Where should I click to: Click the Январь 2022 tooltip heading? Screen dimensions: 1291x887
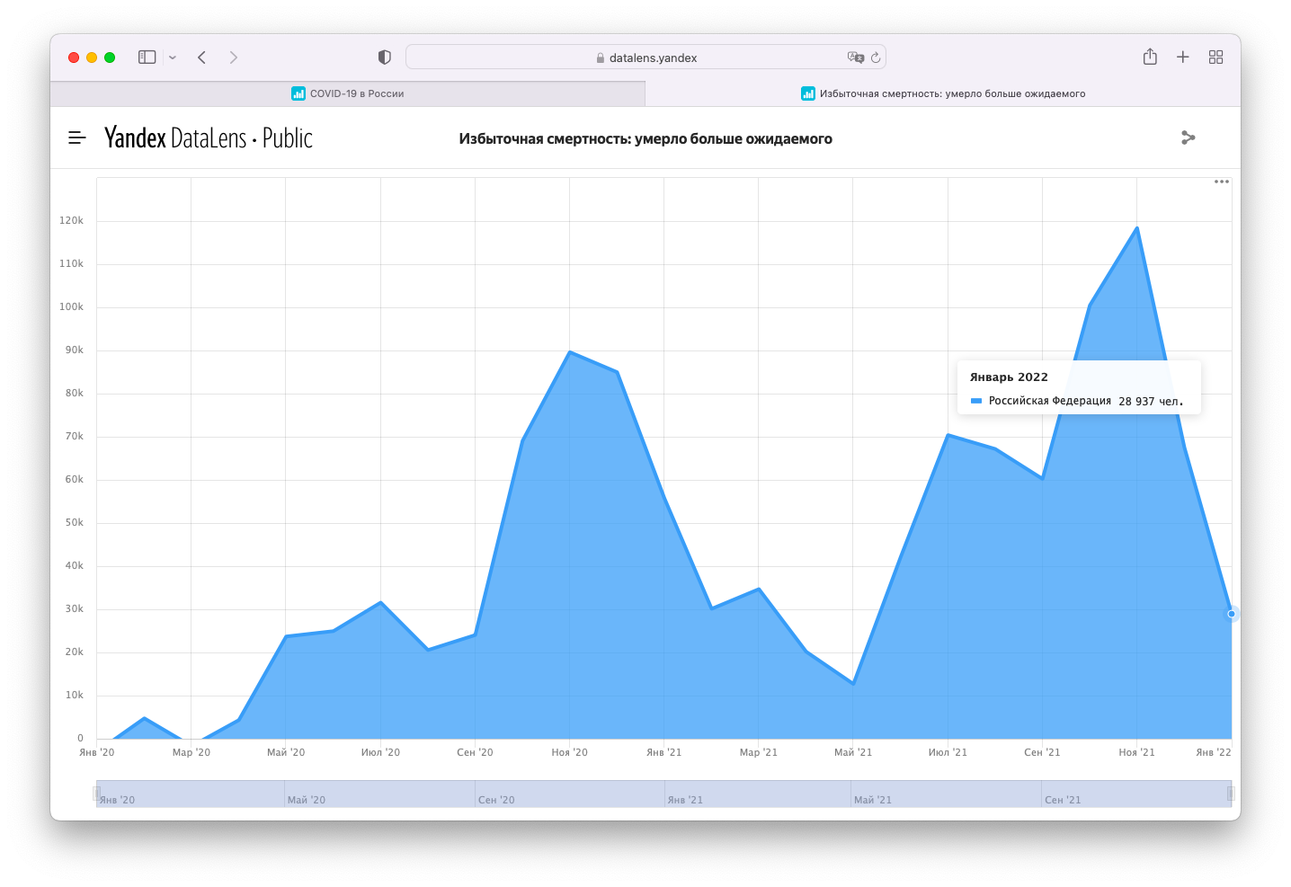pyautogui.click(x=1009, y=377)
